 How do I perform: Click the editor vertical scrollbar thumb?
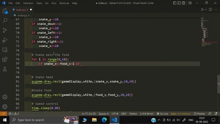tap(219, 84)
